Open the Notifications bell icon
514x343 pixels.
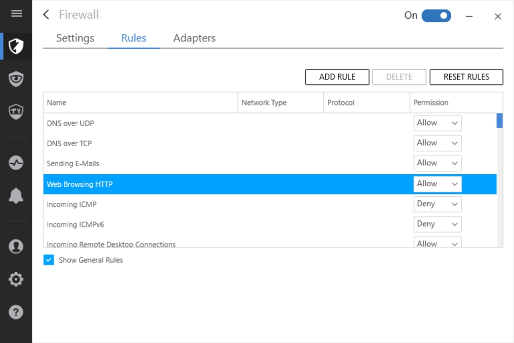17,195
